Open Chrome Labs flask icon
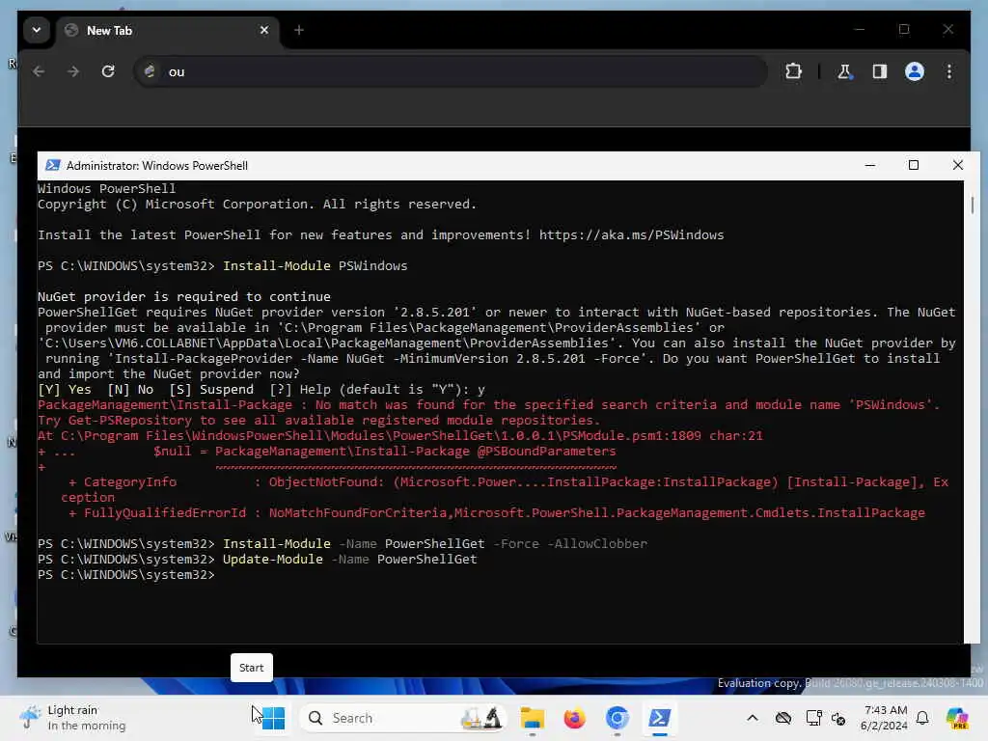The width and height of the screenshot is (988, 741). (x=845, y=71)
